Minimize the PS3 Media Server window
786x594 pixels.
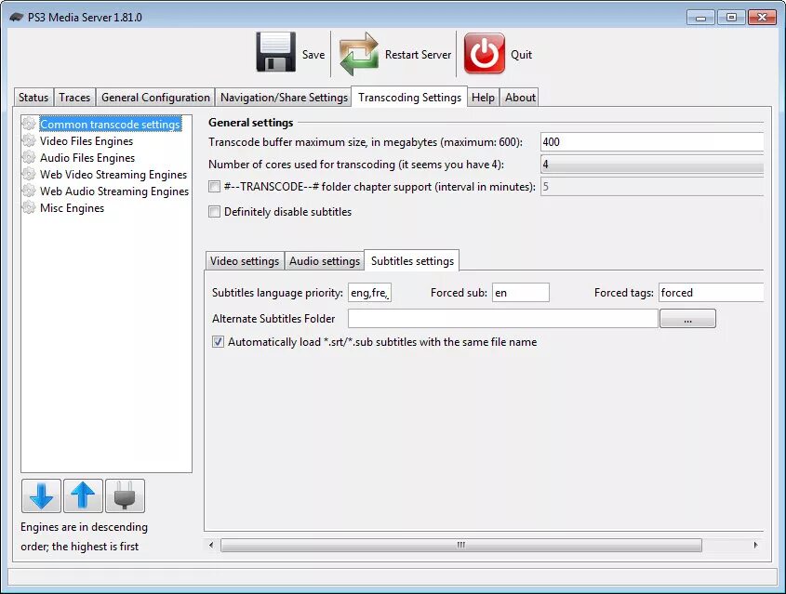pos(700,18)
